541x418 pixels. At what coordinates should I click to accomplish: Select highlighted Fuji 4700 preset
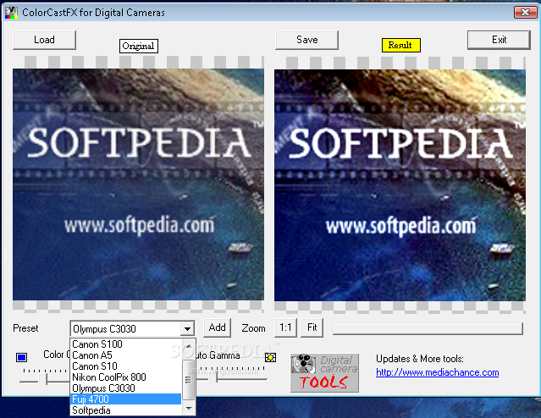(x=125, y=399)
